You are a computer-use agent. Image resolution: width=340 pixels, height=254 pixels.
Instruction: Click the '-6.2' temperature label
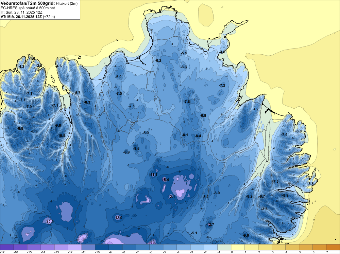pos(158,60)
